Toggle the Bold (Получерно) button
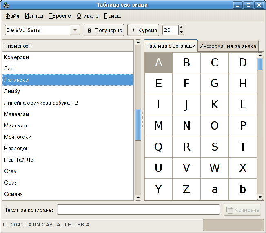The width and height of the screenshot is (266, 233). click(x=104, y=30)
